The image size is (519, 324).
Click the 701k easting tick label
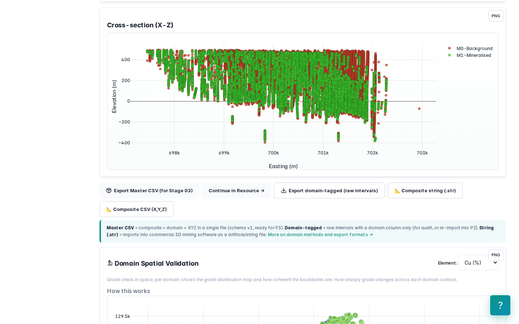pos(323,153)
